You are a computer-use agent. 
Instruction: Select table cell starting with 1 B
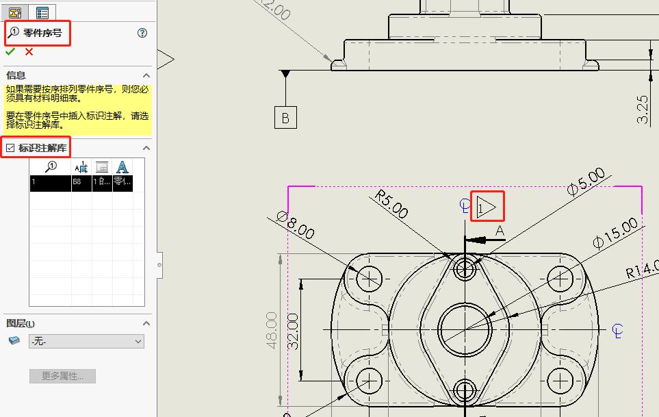click(x=102, y=184)
